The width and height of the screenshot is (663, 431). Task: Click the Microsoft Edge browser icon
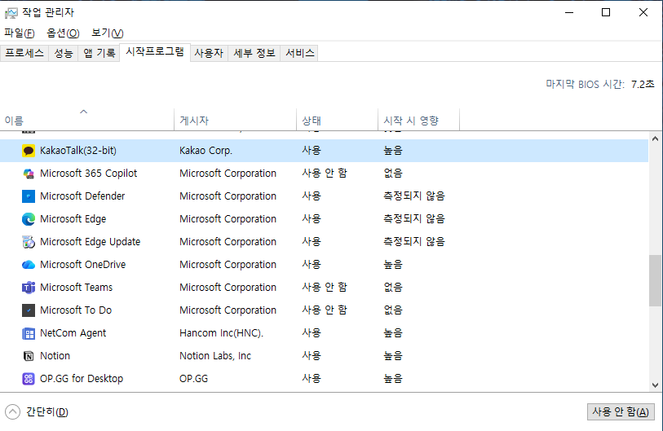tap(29, 219)
